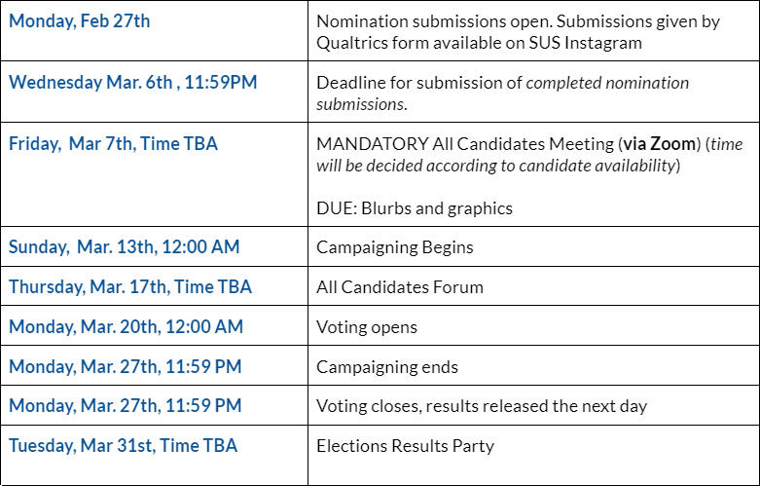Click the Monday, Mar. 20th date cell
This screenshot has height=486, width=760.
pyautogui.click(x=126, y=327)
